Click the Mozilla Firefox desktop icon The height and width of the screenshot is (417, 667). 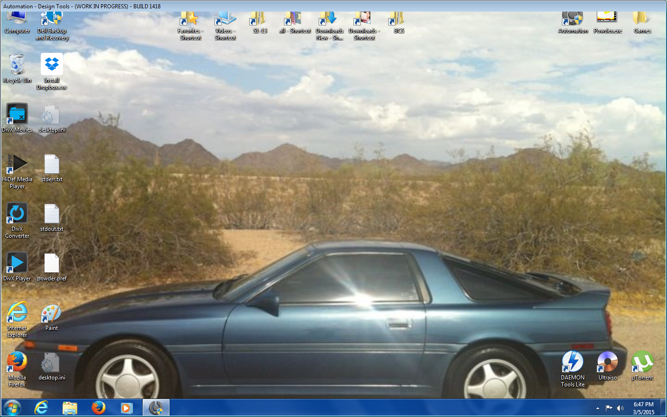[x=17, y=362]
